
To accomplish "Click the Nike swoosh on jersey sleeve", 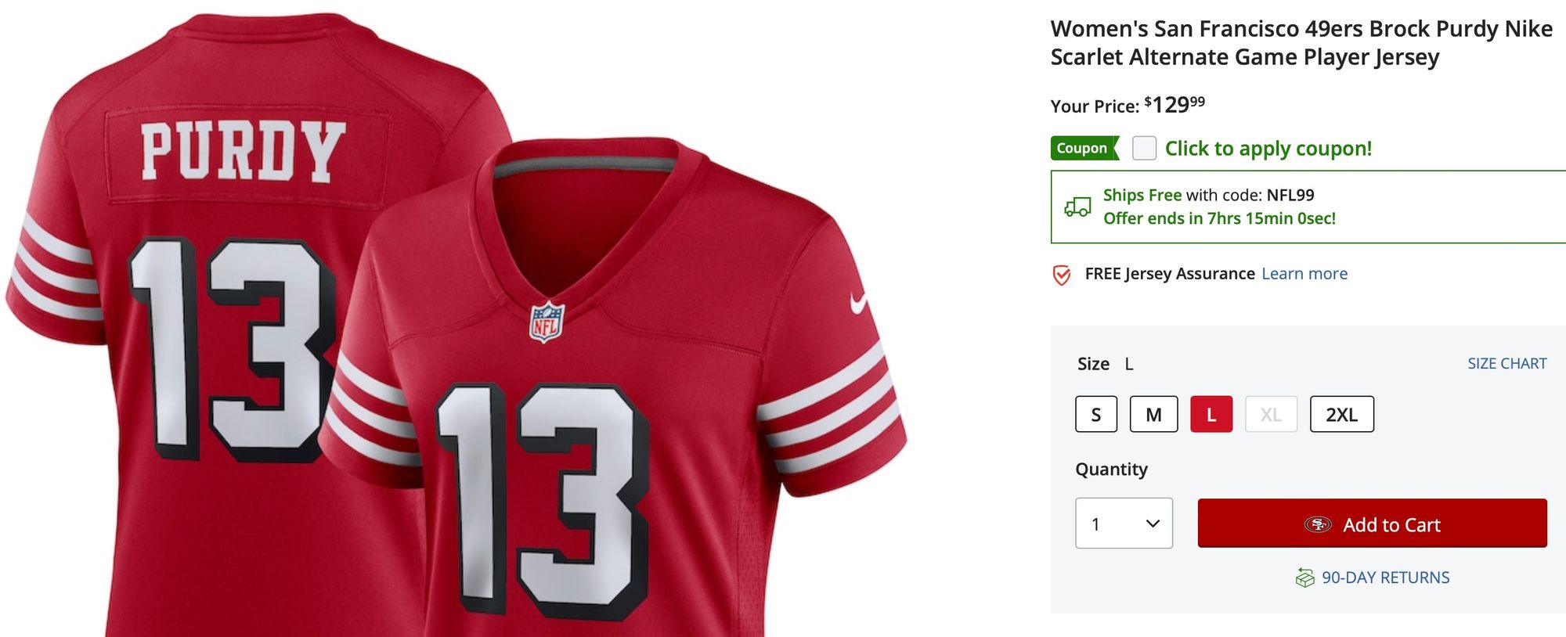I will point(859,304).
